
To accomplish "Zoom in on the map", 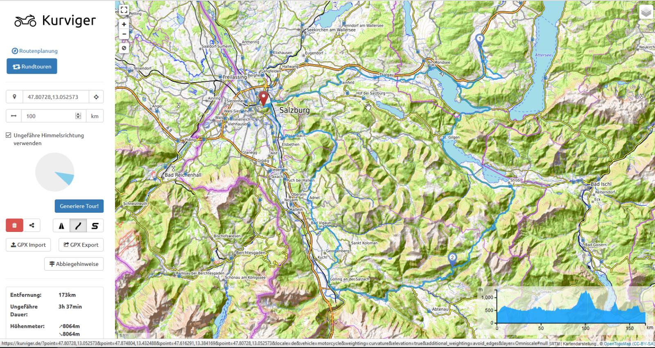I will tap(124, 25).
